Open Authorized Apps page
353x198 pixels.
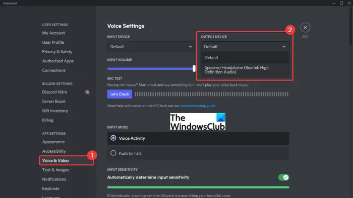coord(58,61)
